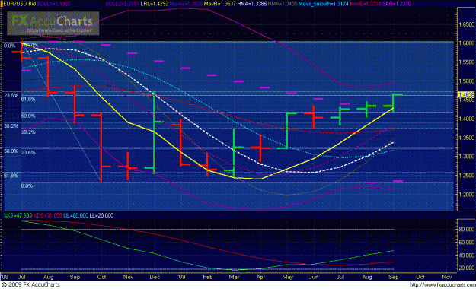
Task: Click the 1.3500 price axis value
Action: click(x=467, y=138)
